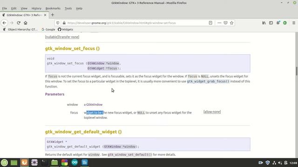Image resolution: width=298 pixels, height=167 pixels.
Task: Follow the allow-none annotation link
Action: click(212, 112)
